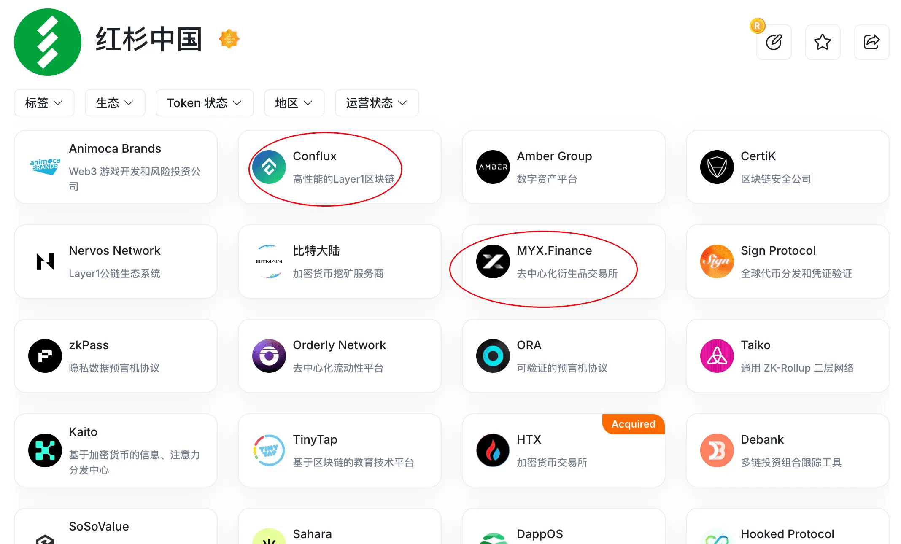The width and height of the screenshot is (901, 544).
Task: Open the Animoca Brands project name
Action: pos(115,148)
